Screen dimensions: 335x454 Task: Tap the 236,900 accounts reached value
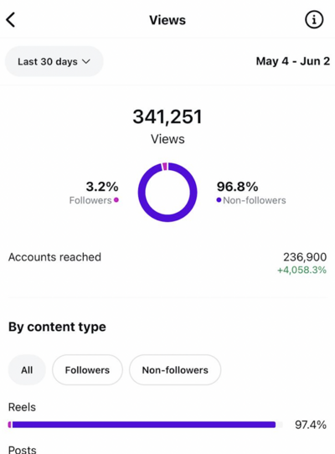tap(305, 257)
